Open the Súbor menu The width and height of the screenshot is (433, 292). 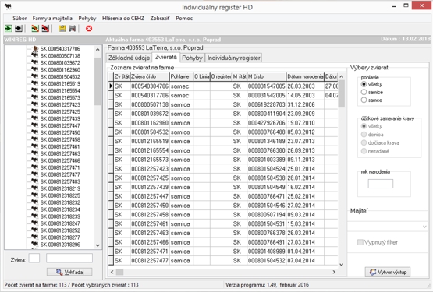(x=20, y=19)
